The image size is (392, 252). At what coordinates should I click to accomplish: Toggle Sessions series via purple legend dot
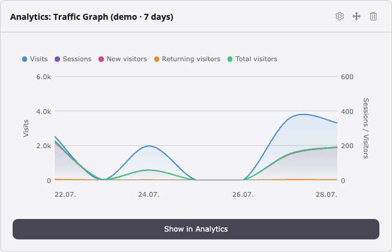click(57, 59)
